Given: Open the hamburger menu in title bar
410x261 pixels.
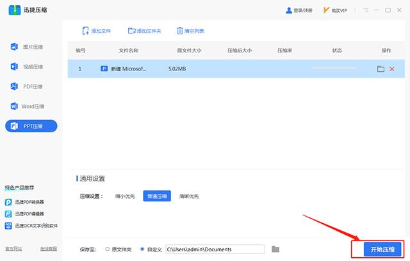Looking at the screenshot, I should (366, 10).
